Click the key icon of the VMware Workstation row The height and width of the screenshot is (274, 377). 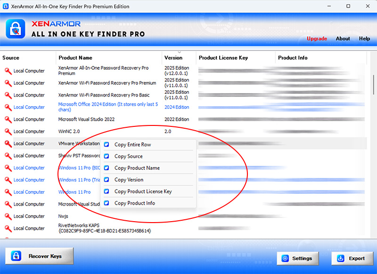(x=8, y=144)
